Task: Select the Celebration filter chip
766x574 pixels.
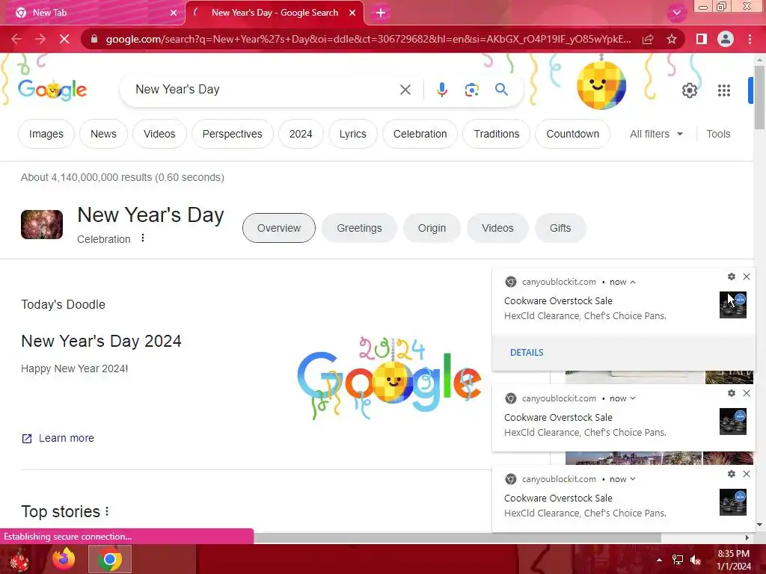Action: (420, 134)
